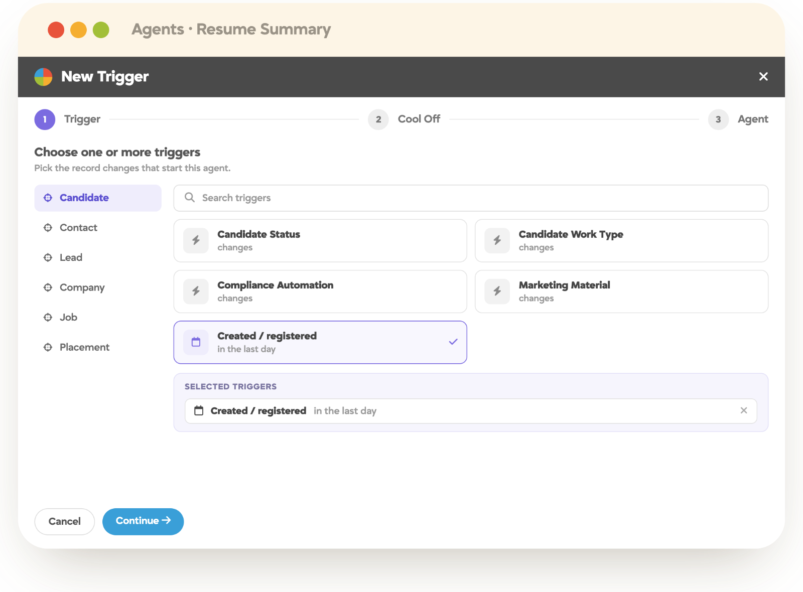The width and height of the screenshot is (803, 592).
Task: Click the target icon next to Contact
Action: [x=48, y=228]
